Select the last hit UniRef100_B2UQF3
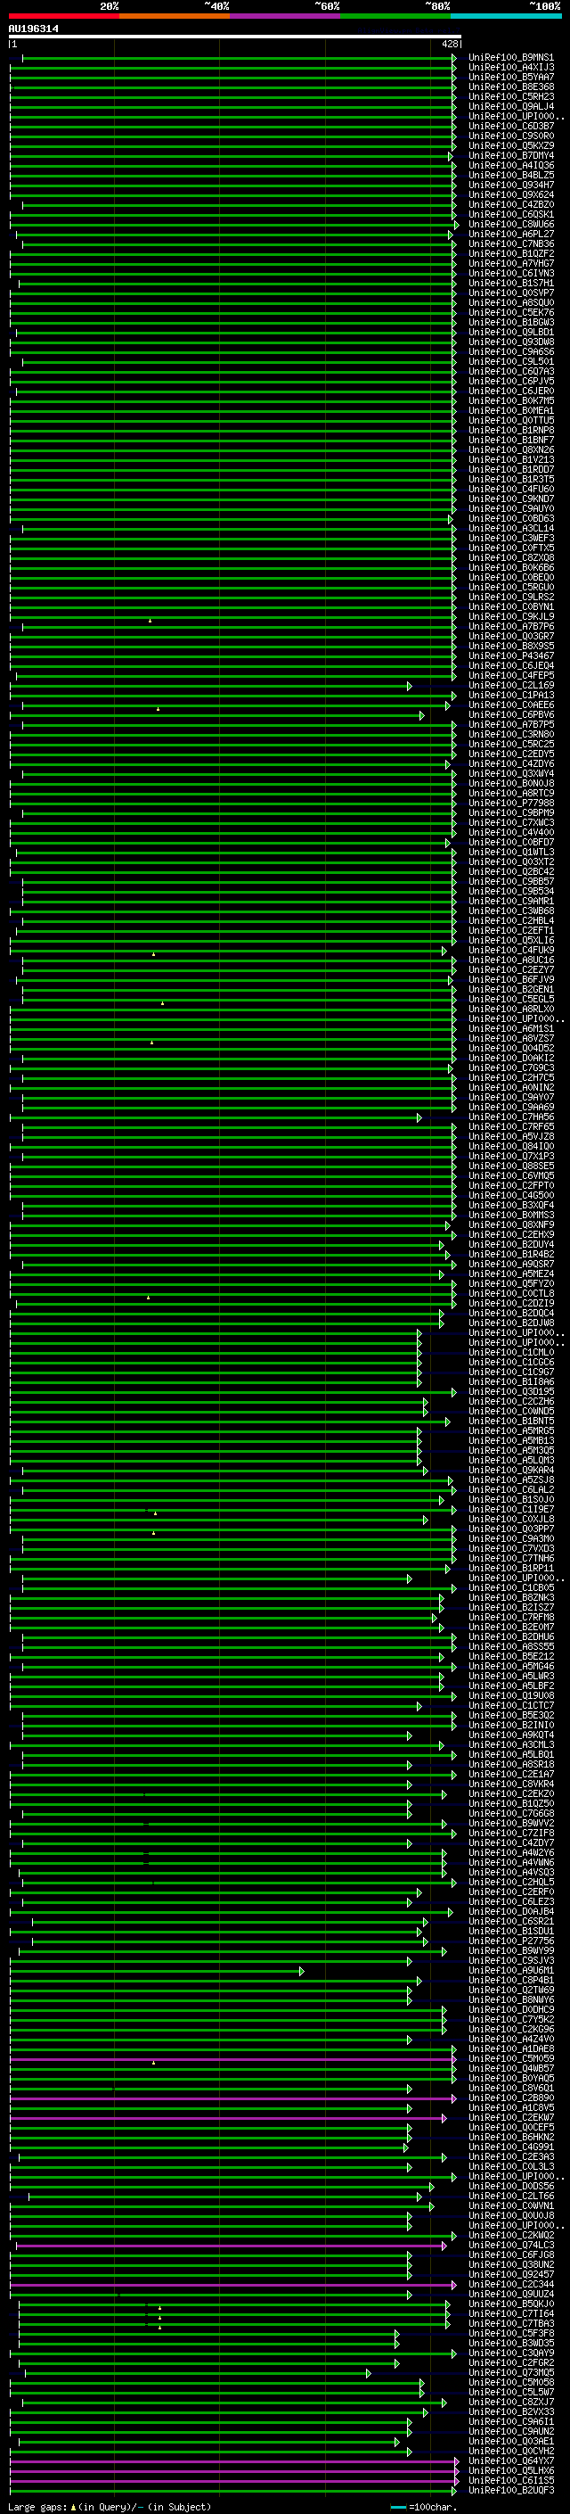The image size is (570, 2514). 510,2490
